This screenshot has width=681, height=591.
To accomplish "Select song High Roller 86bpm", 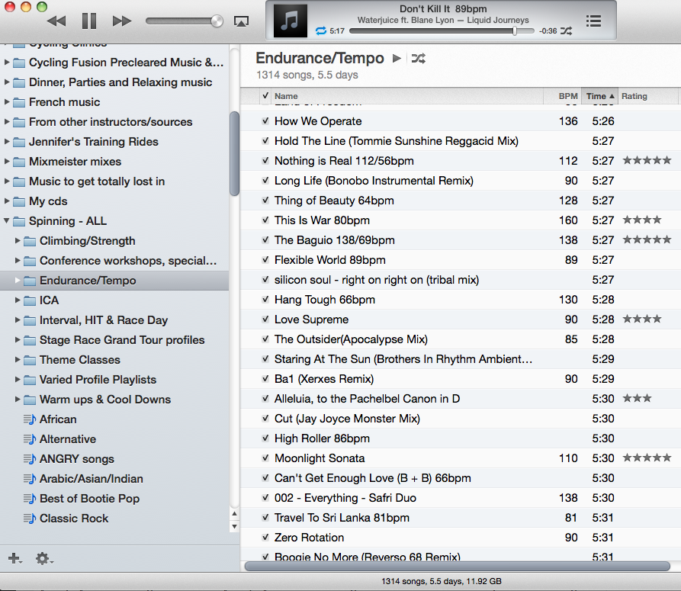I will [322, 438].
